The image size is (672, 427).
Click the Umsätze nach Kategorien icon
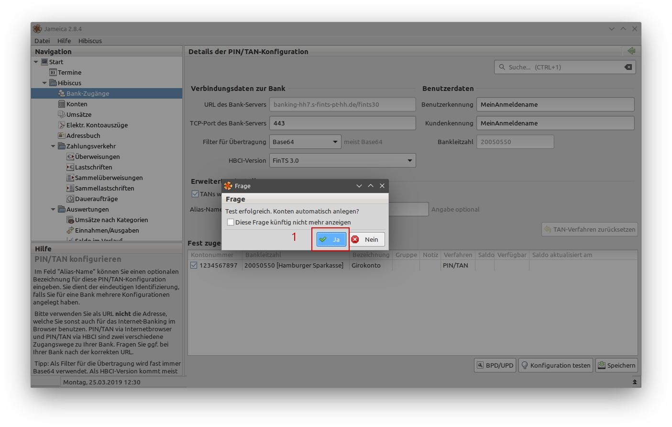click(x=70, y=220)
